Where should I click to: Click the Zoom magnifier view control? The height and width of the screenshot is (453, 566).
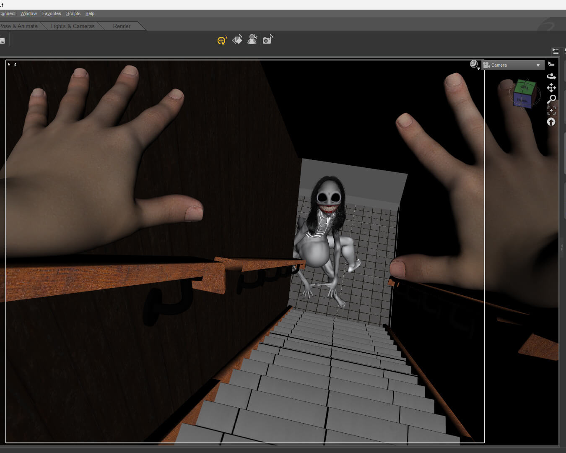pyautogui.click(x=551, y=99)
